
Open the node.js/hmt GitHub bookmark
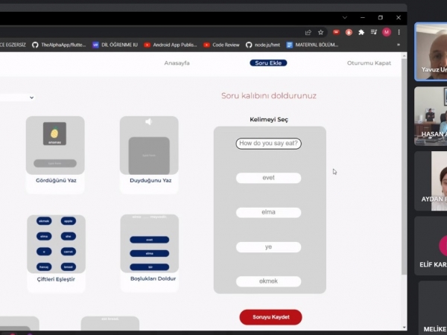click(263, 45)
